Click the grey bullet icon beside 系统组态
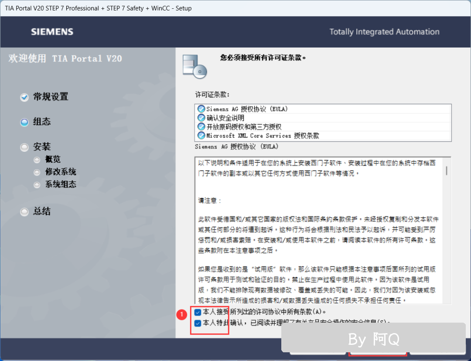Image resolution: width=471 pixels, height=361 pixels. 37,185
